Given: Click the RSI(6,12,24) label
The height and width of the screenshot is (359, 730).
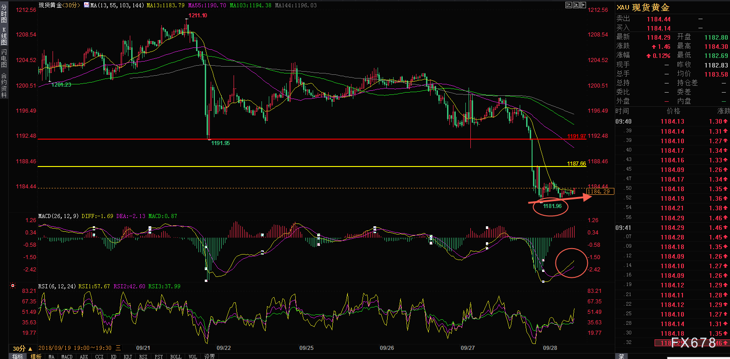Looking at the screenshot, I should [57, 286].
